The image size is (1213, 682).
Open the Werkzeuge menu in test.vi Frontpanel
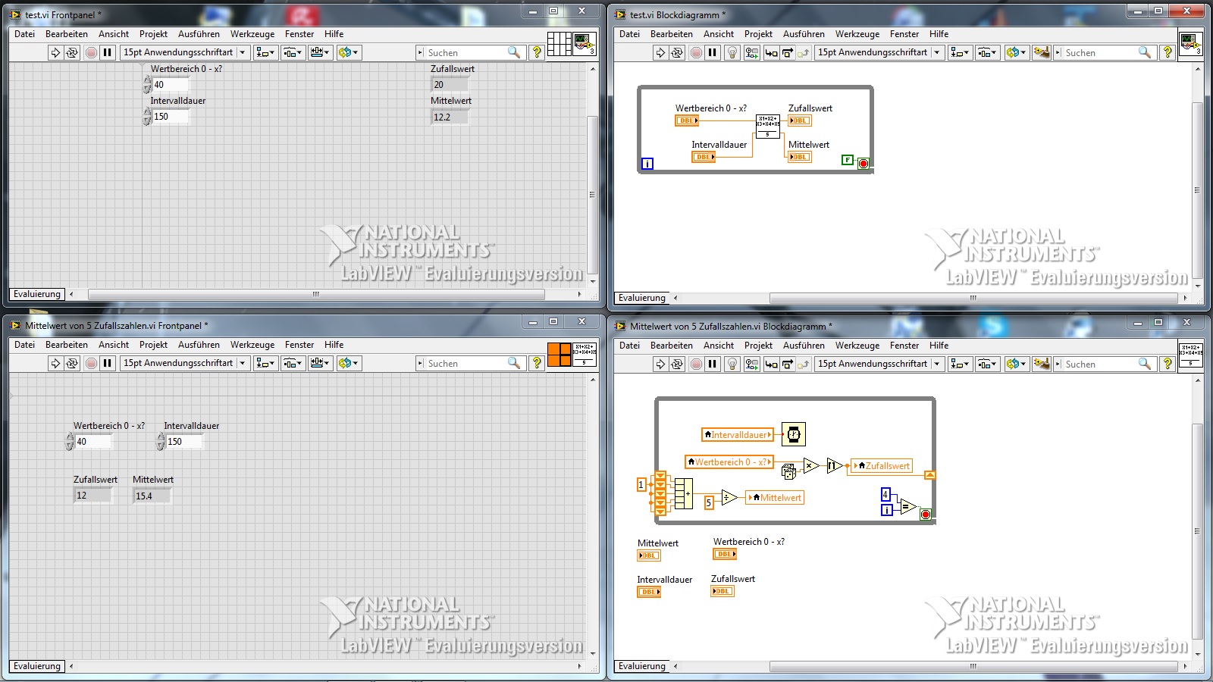pyautogui.click(x=252, y=34)
